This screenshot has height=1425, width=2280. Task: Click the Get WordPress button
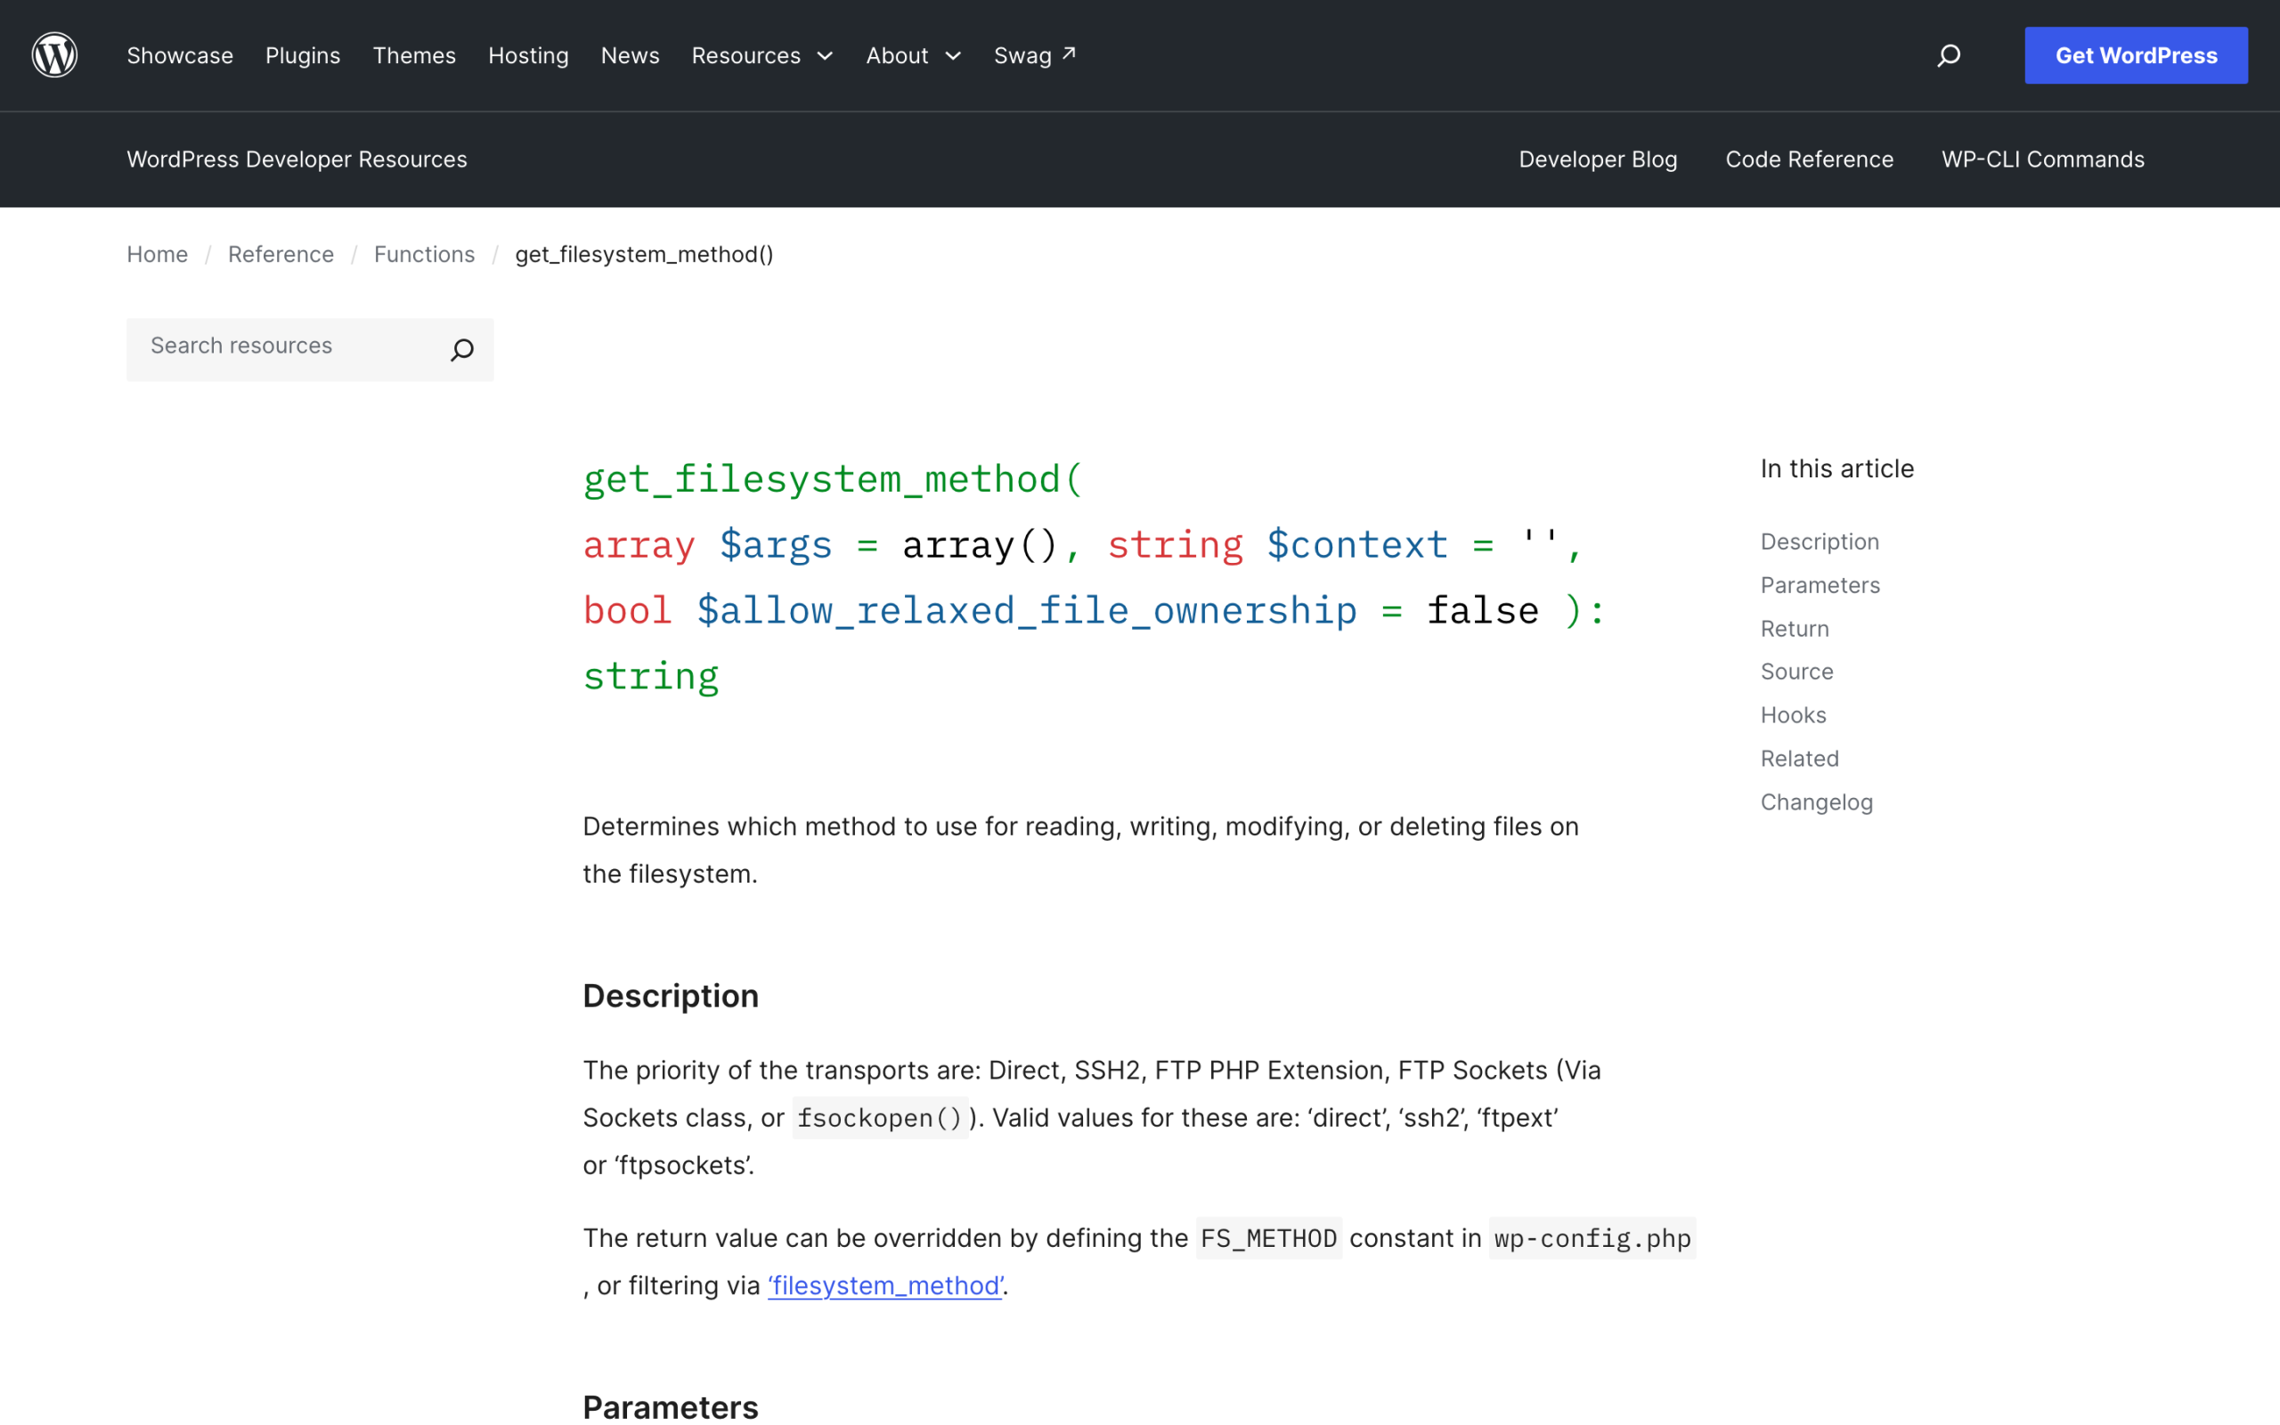click(x=2136, y=55)
